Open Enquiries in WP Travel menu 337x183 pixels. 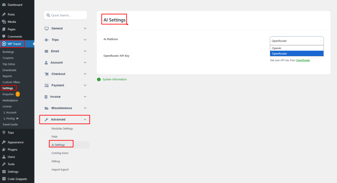tap(8, 94)
